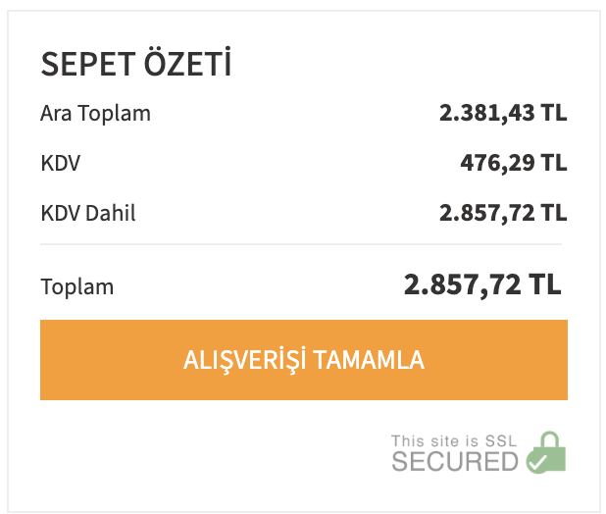Viewport: 606px width, 514px height.
Task: Click the TAMAMLA word on orange button
Action: pos(369,360)
